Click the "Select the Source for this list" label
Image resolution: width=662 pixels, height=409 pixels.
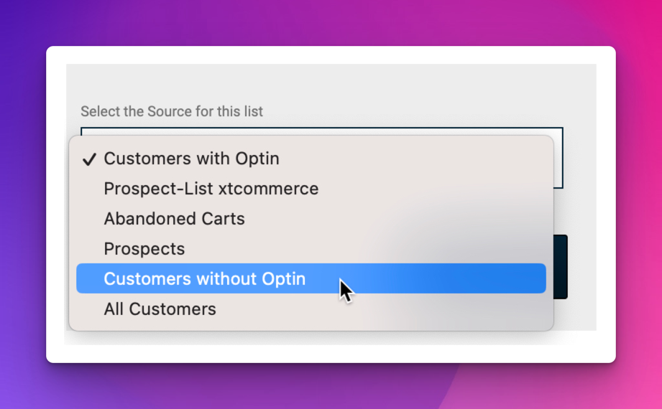point(172,111)
